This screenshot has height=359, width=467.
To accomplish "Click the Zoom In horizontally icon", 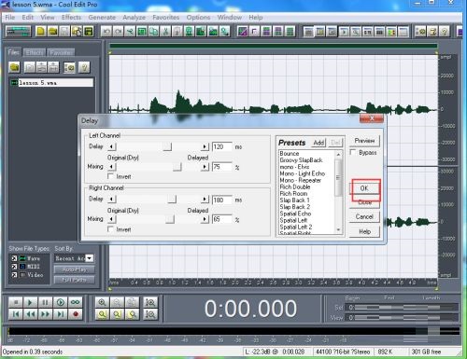I will pyautogui.click(x=102, y=302).
